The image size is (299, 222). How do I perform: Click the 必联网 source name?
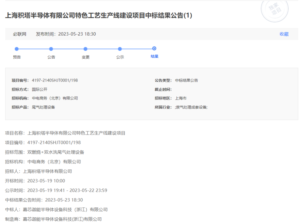20,34
